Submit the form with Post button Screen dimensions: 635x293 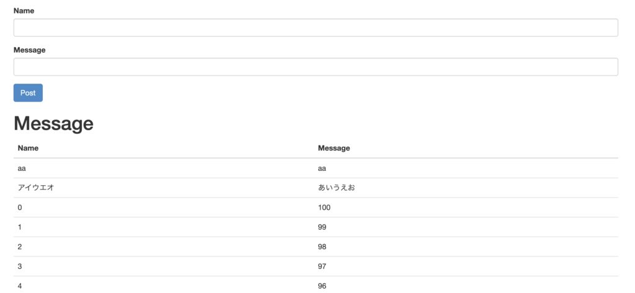(28, 93)
